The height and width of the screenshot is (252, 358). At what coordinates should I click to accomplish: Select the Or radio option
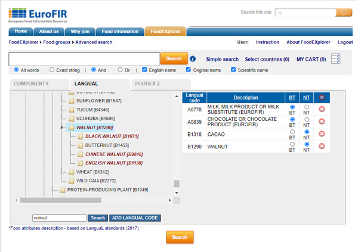(x=120, y=70)
